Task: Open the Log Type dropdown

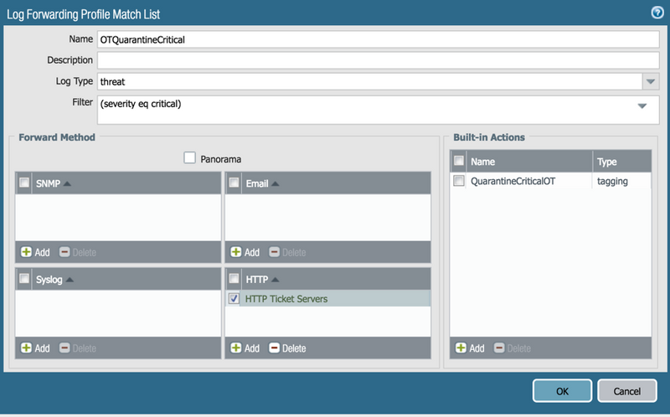Action: pyautogui.click(x=652, y=81)
